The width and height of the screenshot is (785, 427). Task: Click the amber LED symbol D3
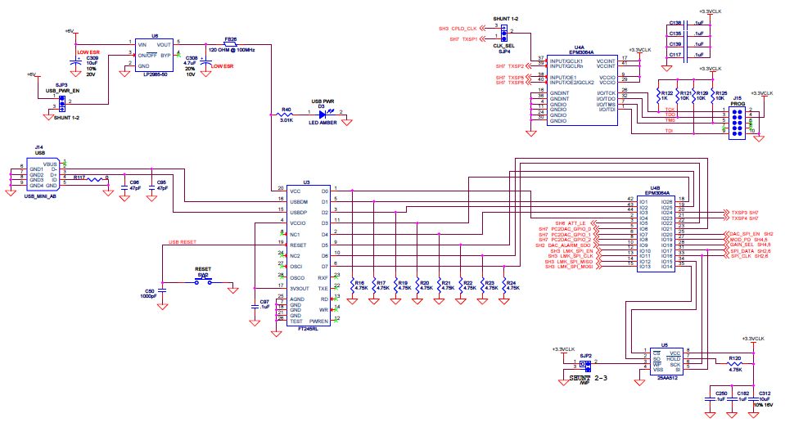323,116
